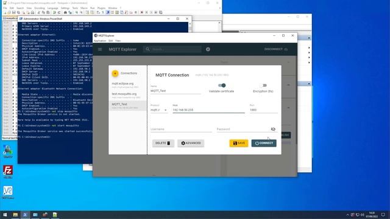Open Settings menu in Notepad++
Screen dimensions: 390x219
[x=65, y=8]
